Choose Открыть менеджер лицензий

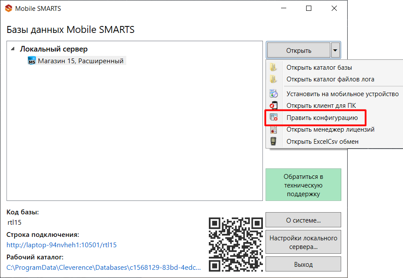point(334,129)
